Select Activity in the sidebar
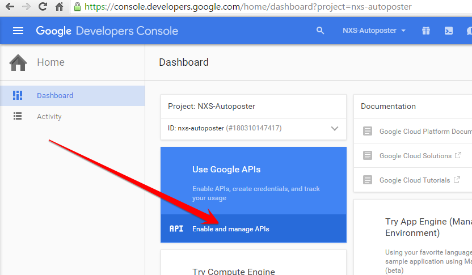 click(72, 116)
